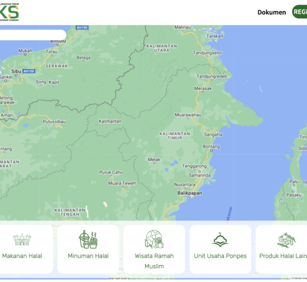
Task: Select the Makanan Halal category label
Action: pyautogui.click(x=22, y=256)
